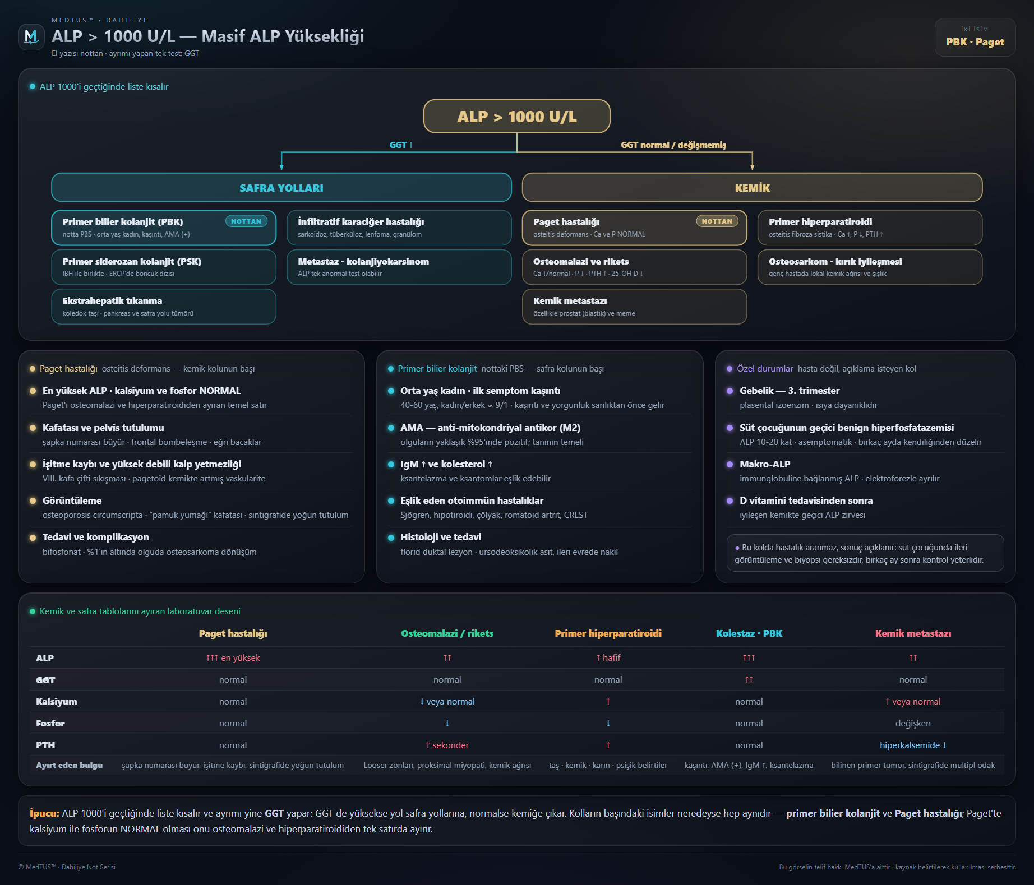Click '↑↑↑ en yüksek' ALP cell
This screenshot has width=1034, height=885.
tap(233, 657)
